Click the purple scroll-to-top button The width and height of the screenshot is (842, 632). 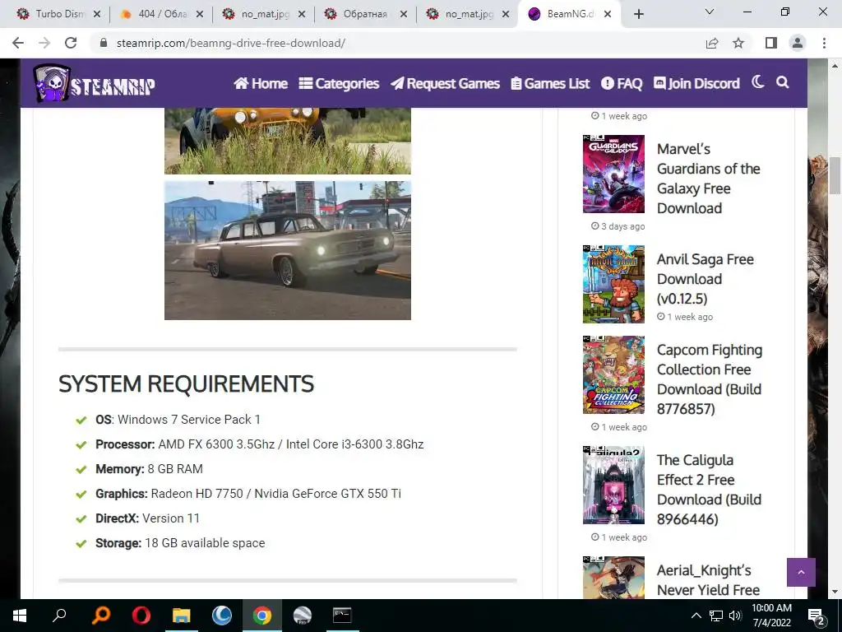point(801,573)
